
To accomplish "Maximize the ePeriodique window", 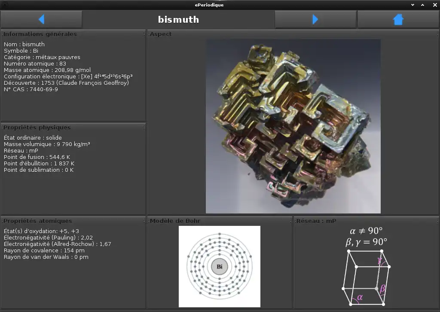I will click(422, 5).
